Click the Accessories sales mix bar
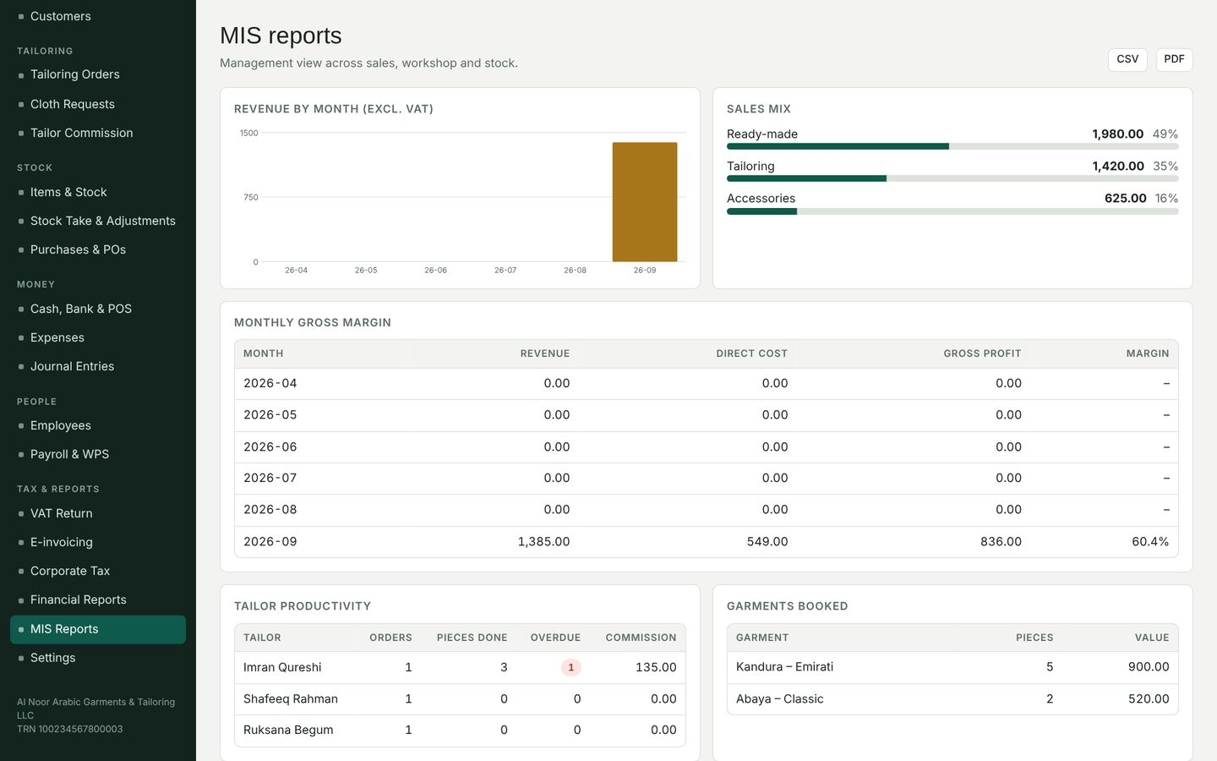The width and height of the screenshot is (1217, 761). coord(952,211)
